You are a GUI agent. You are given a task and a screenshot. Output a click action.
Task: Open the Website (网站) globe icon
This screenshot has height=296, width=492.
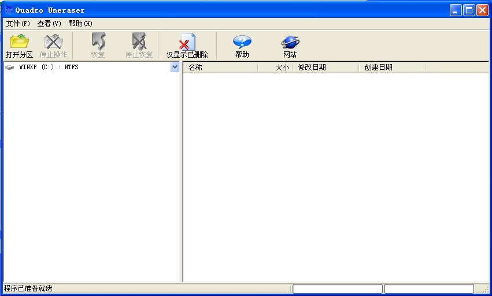coord(290,42)
